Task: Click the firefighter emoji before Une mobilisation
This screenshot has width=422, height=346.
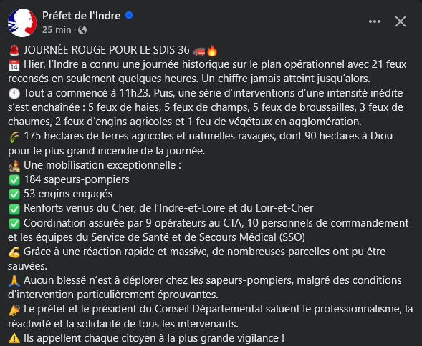Action: 14,165
